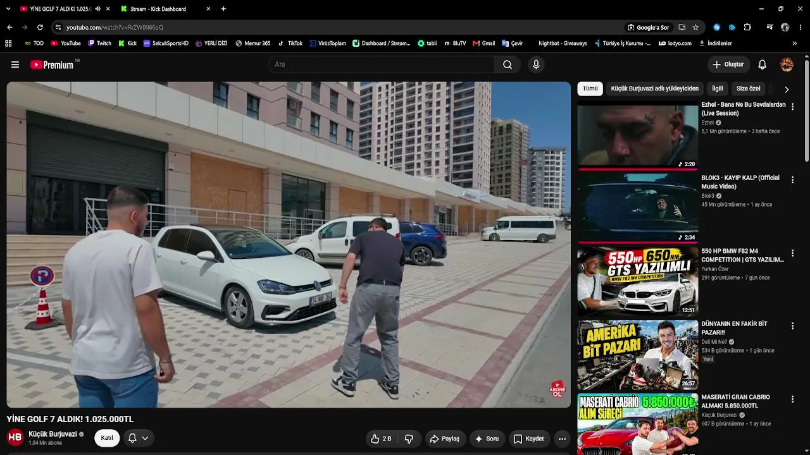810x455 pixels.
Task: Close the Kick Dashboard tab
Action: (x=208, y=9)
